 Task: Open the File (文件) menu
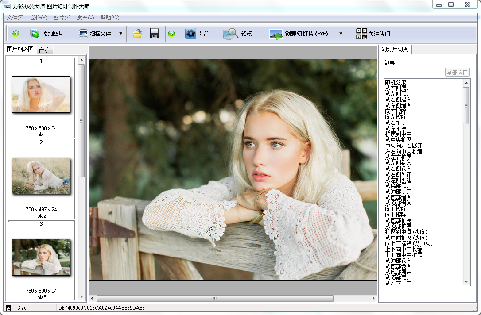pos(15,18)
